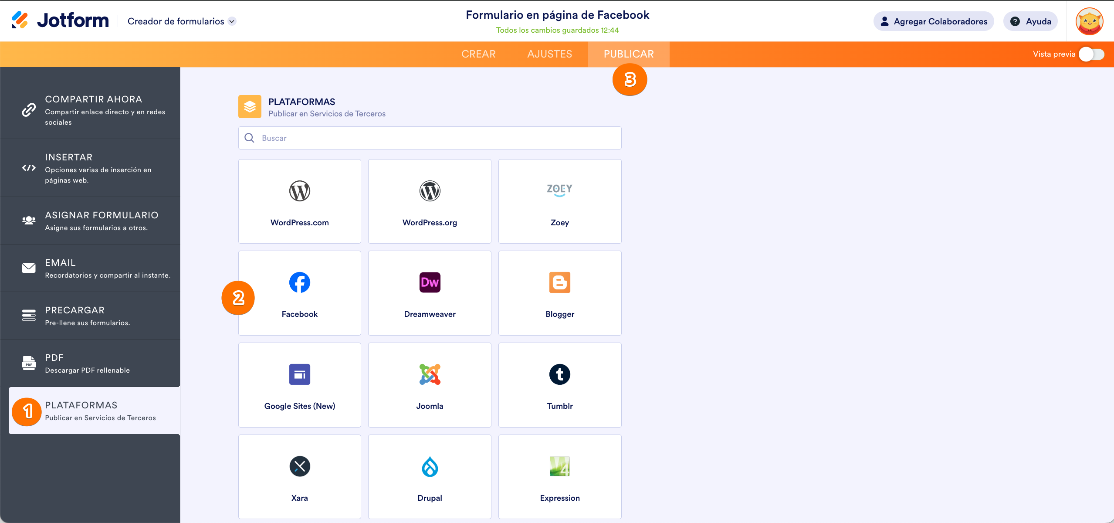
Task: Select the PDF sidebar option
Action: tap(90, 363)
